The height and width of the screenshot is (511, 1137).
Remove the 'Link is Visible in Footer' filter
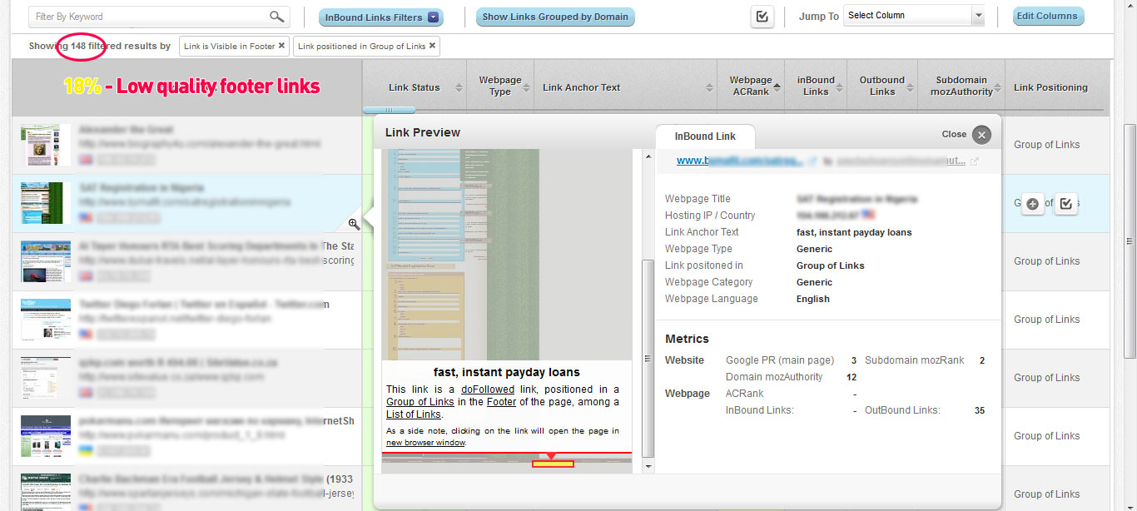click(281, 46)
